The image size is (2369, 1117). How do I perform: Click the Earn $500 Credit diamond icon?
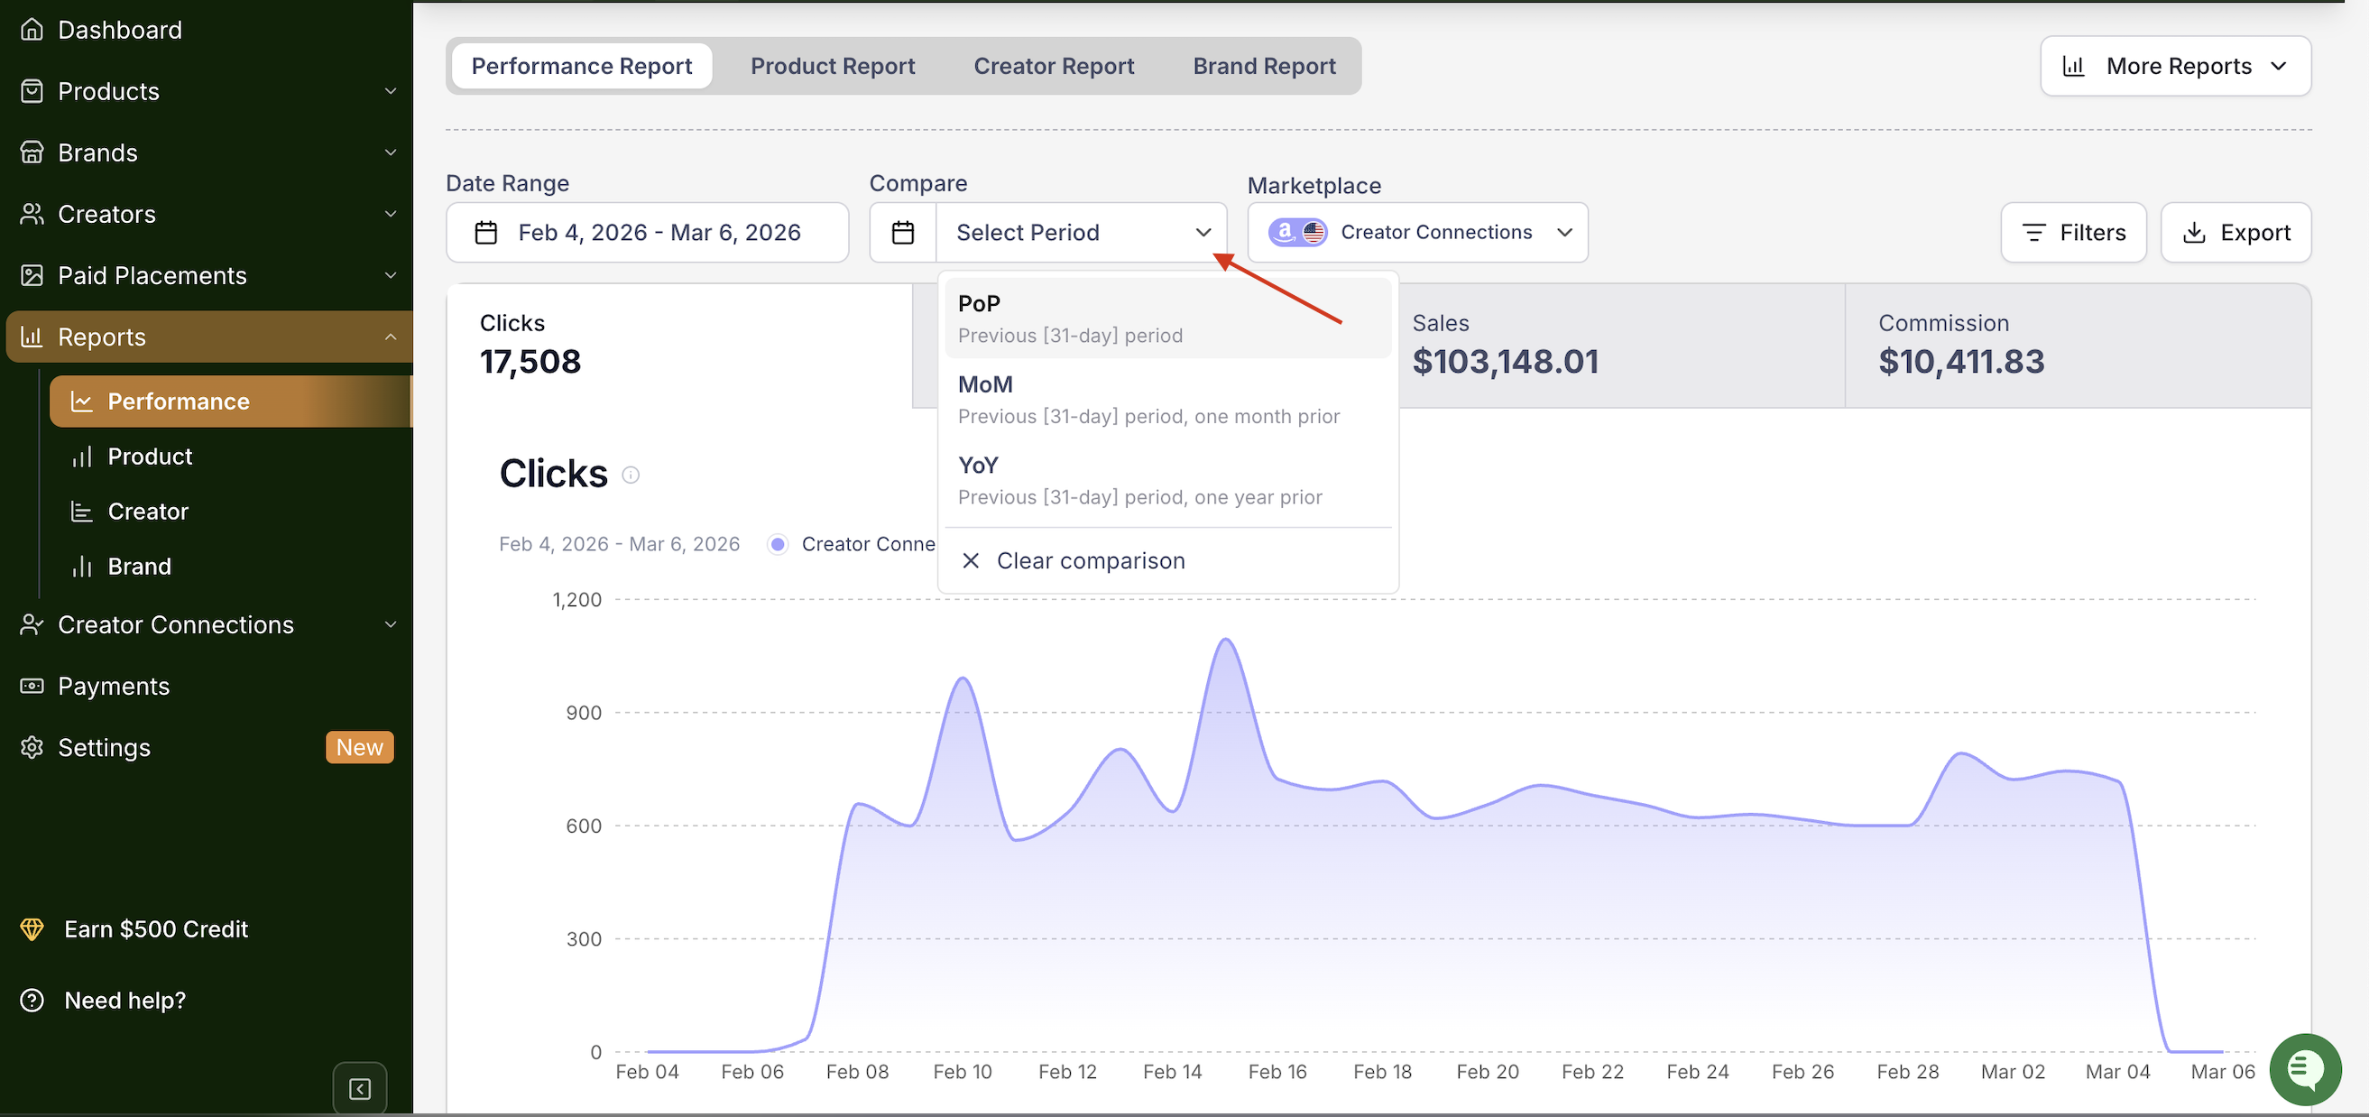click(32, 928)
